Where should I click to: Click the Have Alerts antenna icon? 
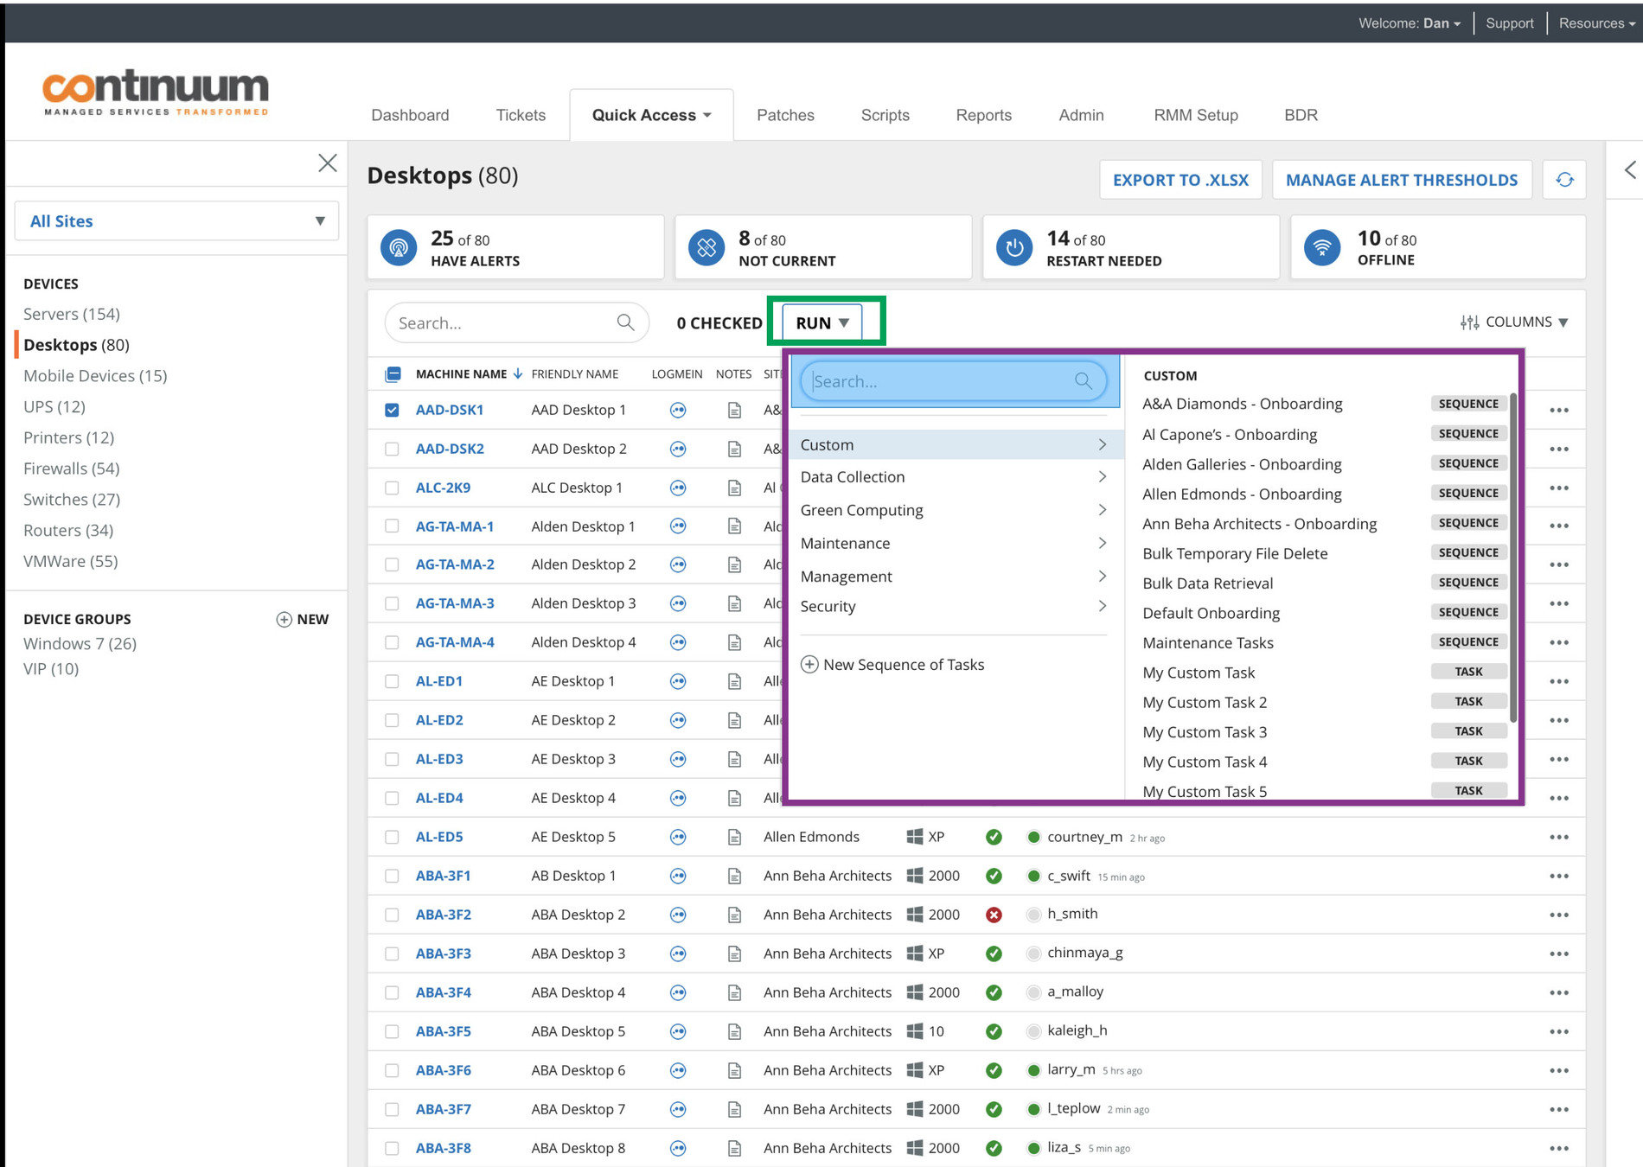[x=399, y=247]
